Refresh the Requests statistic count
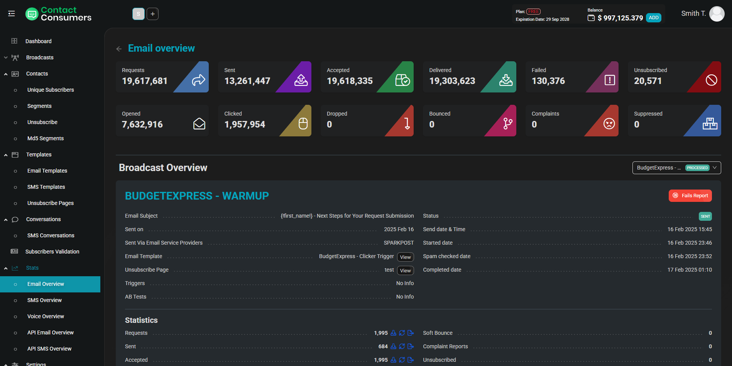 click(402, 333)
